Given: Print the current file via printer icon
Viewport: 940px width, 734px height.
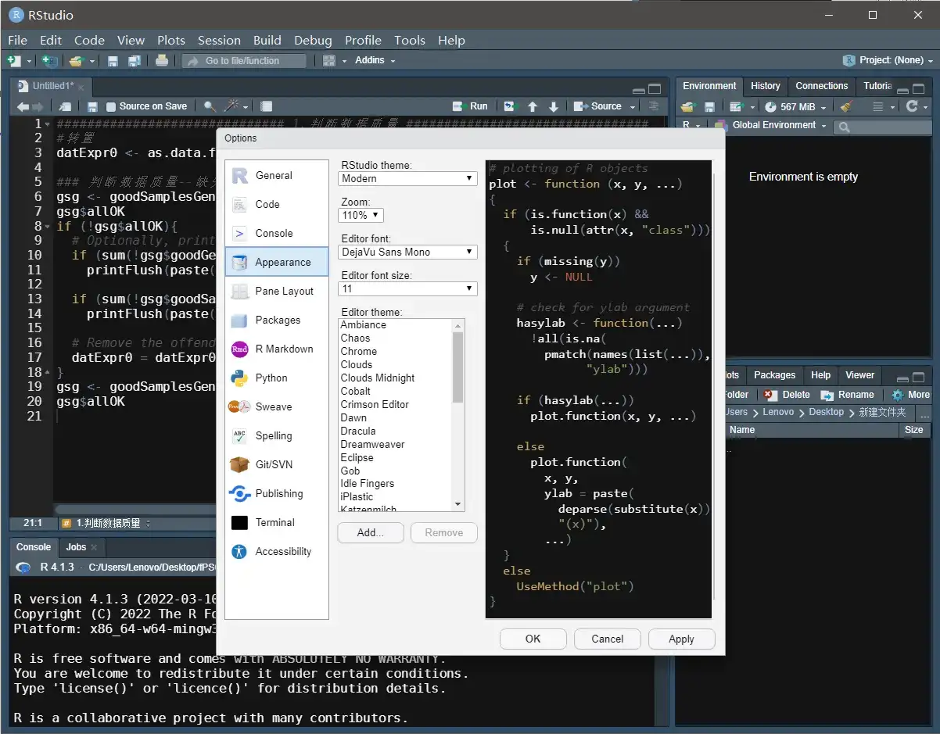Looking at the screenshot, I should [161, 60].
